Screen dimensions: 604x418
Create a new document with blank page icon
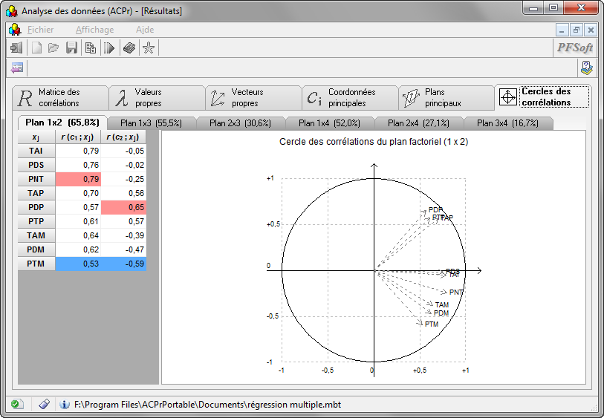click(36, 48)
